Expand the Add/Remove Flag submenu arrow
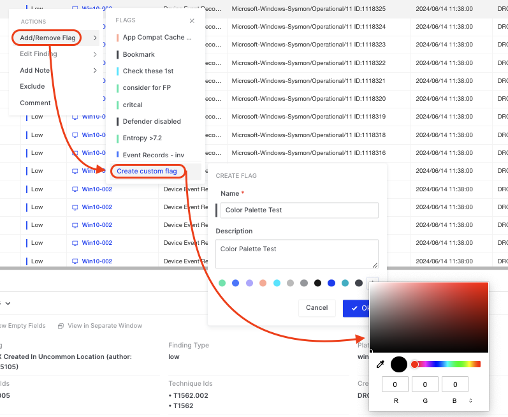508x417 pixels. 95,38
